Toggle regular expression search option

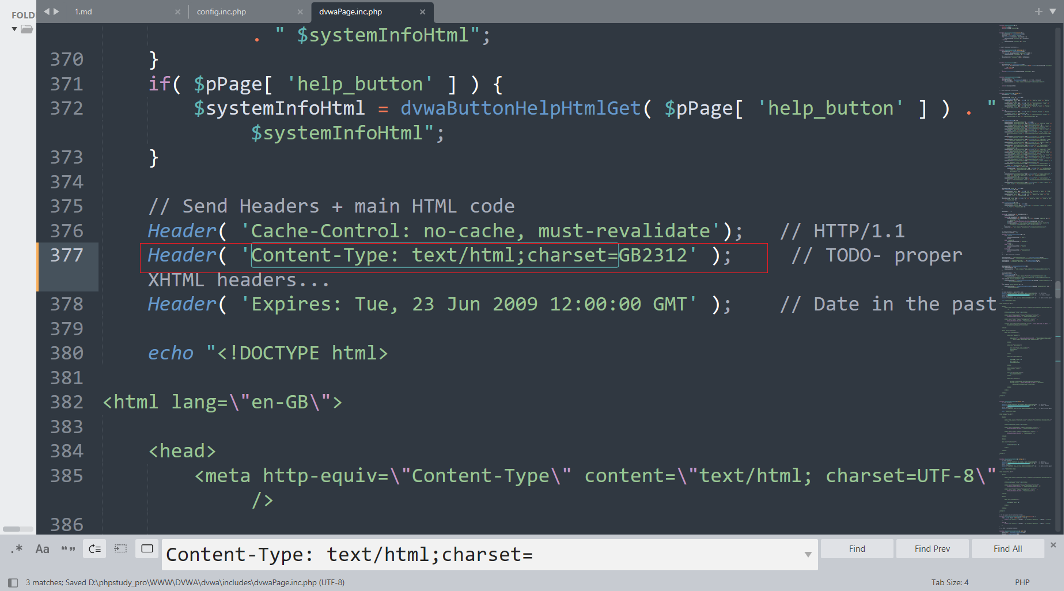[17, 549]
